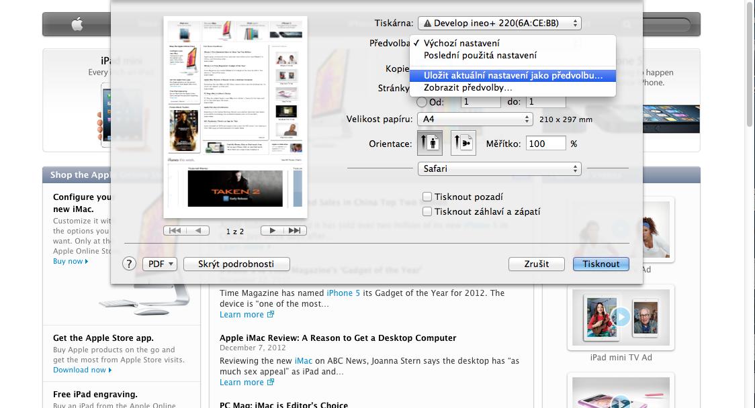Viewport: 755px width, 408px height.
Task: Click the Zrušit button
Action: [x=537, y=264]
